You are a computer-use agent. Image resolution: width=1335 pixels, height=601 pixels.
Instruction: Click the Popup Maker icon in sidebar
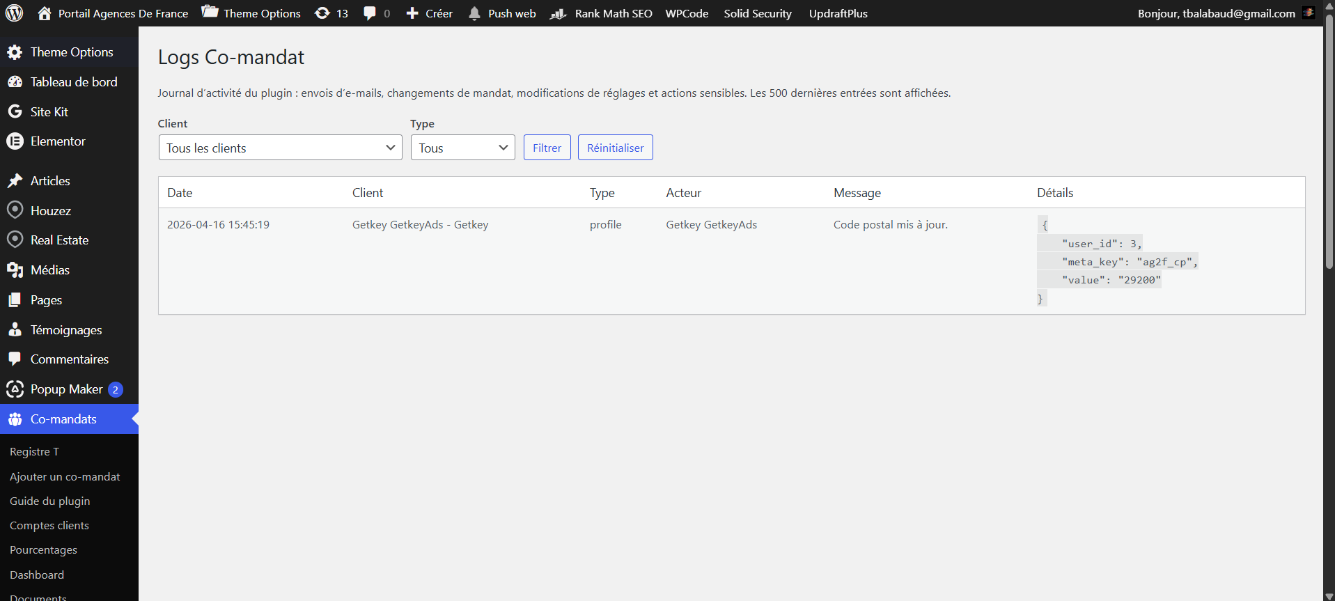tap(15, 389)
